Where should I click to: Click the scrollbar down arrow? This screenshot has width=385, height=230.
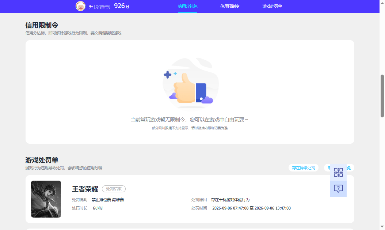coord(382,227)
